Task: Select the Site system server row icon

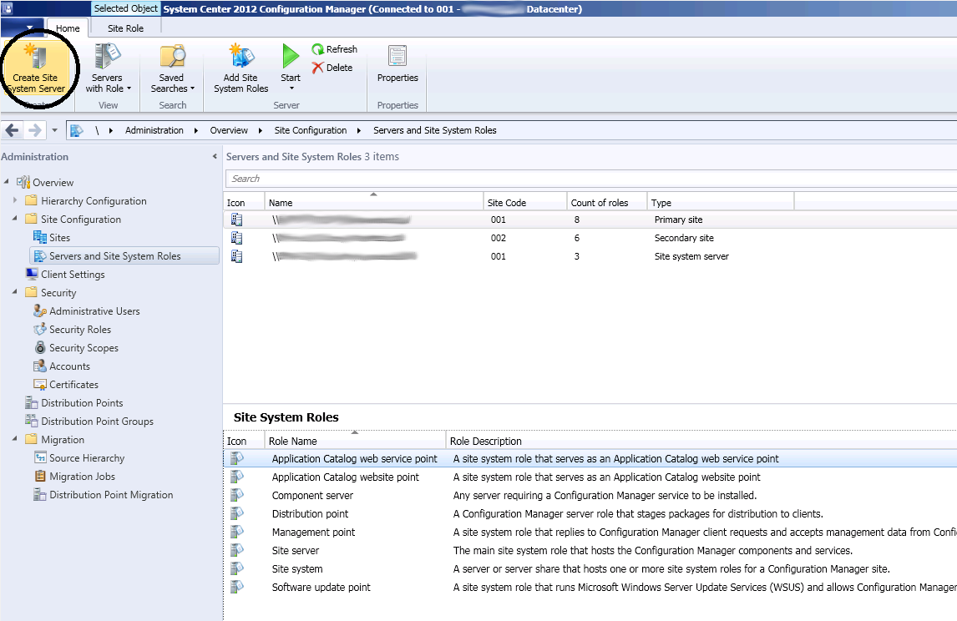Action: [237, 256]
